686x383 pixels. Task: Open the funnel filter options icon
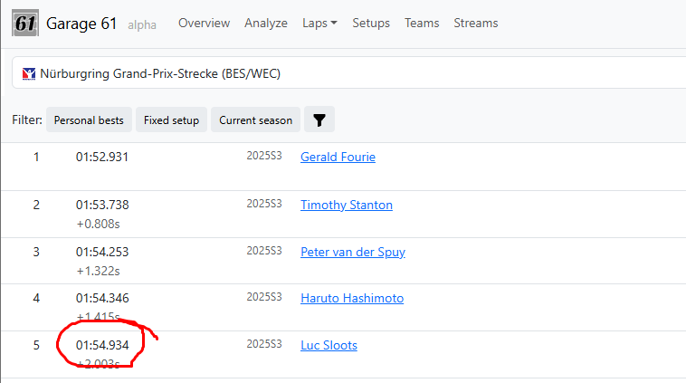click(x=319, y=120)
